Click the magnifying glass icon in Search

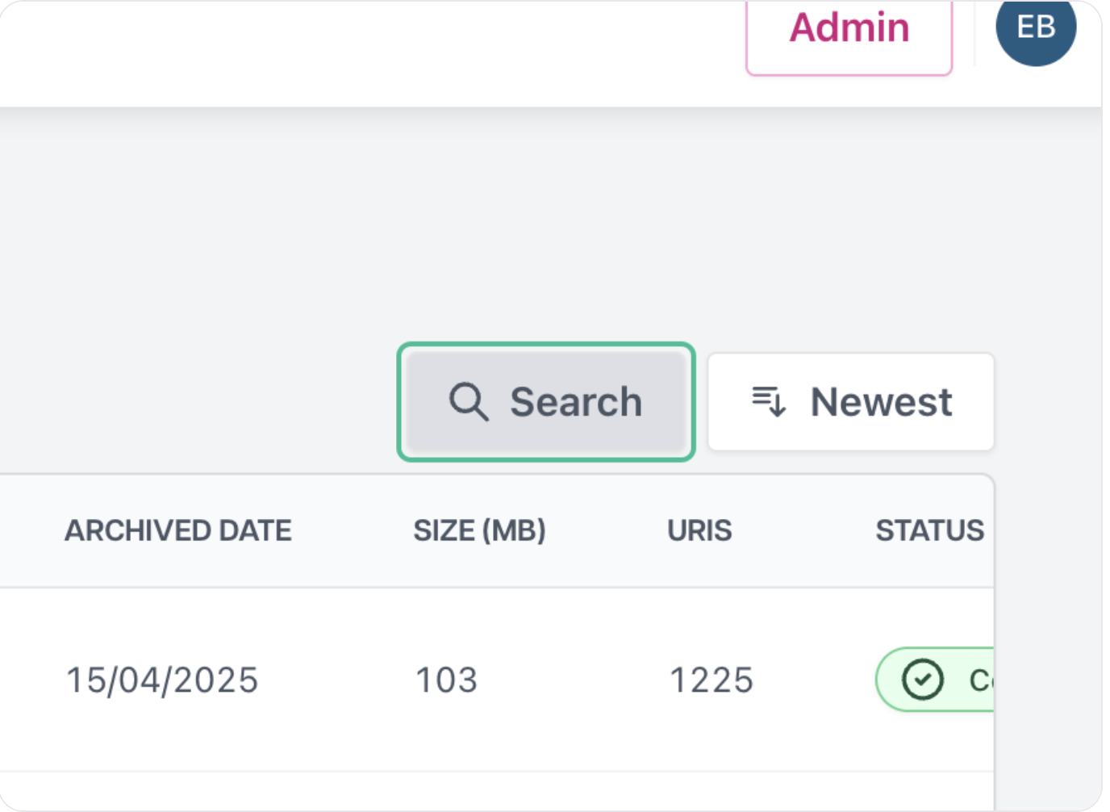pyautogui.click(x=469, y=402)
